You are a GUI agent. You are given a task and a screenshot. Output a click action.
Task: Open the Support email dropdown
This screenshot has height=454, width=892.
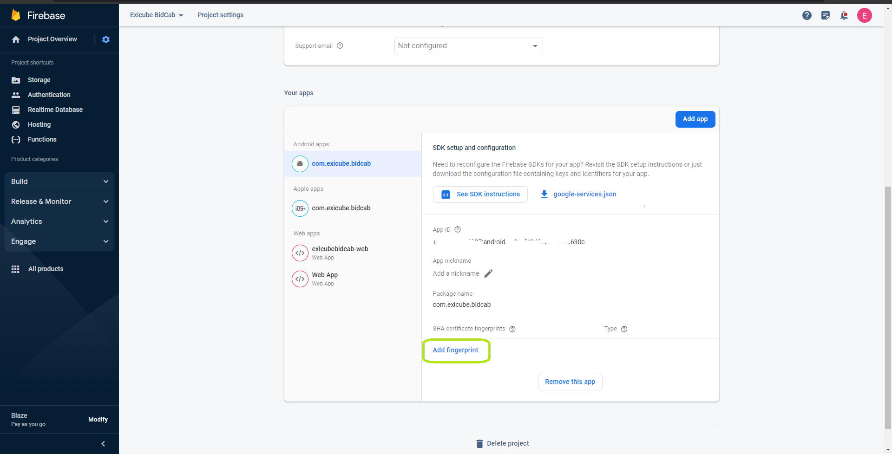click(x=468, y=46)
